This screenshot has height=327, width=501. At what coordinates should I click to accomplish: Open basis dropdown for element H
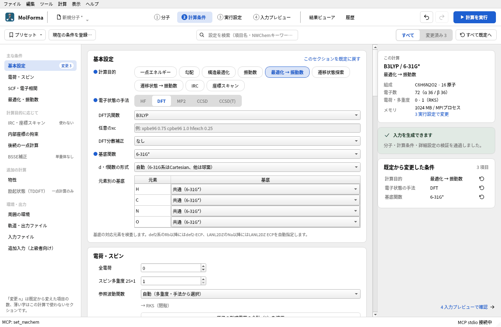(x=265, y=189)
